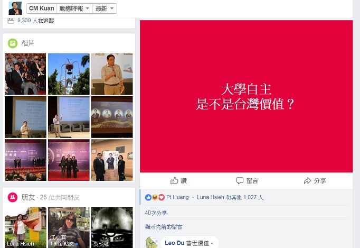Screen dimensions: 360x248
Task: Click the comment speech bubble icon
Action: 240,181
